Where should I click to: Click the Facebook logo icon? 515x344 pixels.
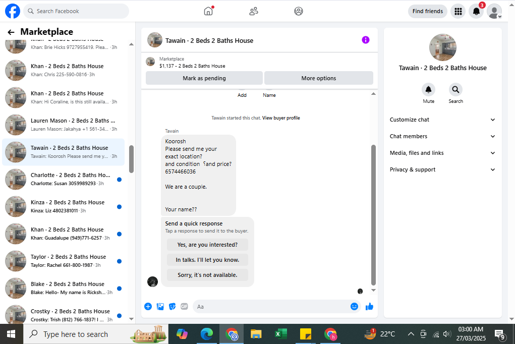tap(13, 11)
